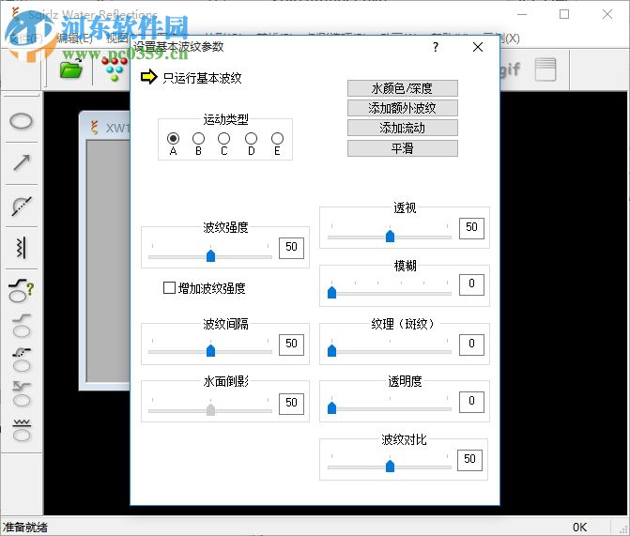Click the 添加额外波纹 button

402,108
